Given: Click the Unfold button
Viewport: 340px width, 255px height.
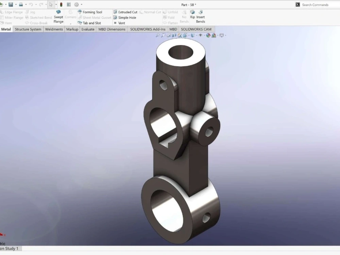Looking at the screenshot, I should (170, 12).
